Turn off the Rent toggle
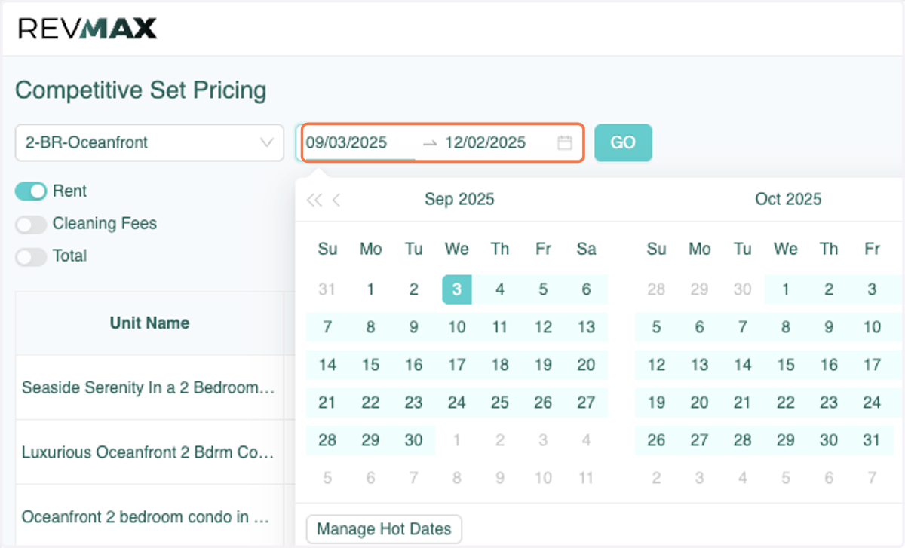 (31, 191)
